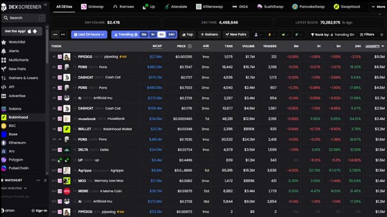
Task: Click the green WALLET token avatar
Action: click(x=67, y=129)
